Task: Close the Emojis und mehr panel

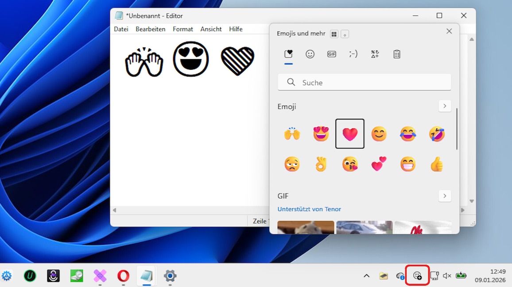Action: [449, 31]
